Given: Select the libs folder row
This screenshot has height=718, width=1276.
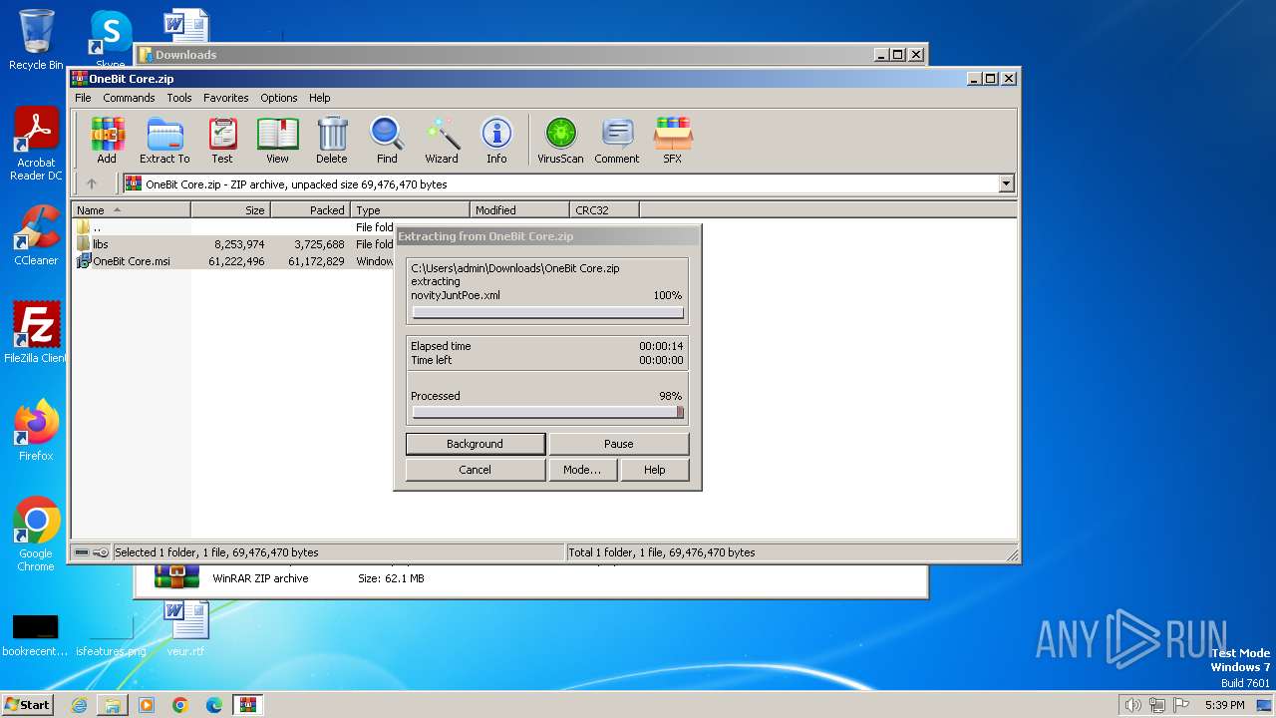Looking at the screenshot, I should click(x=234, y=244).
